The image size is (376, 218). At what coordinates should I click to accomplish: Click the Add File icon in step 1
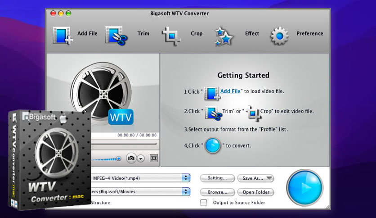(212, 93)
